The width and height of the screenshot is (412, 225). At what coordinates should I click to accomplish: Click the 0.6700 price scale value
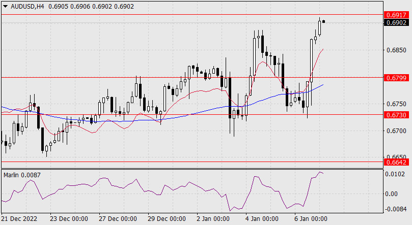396,131
